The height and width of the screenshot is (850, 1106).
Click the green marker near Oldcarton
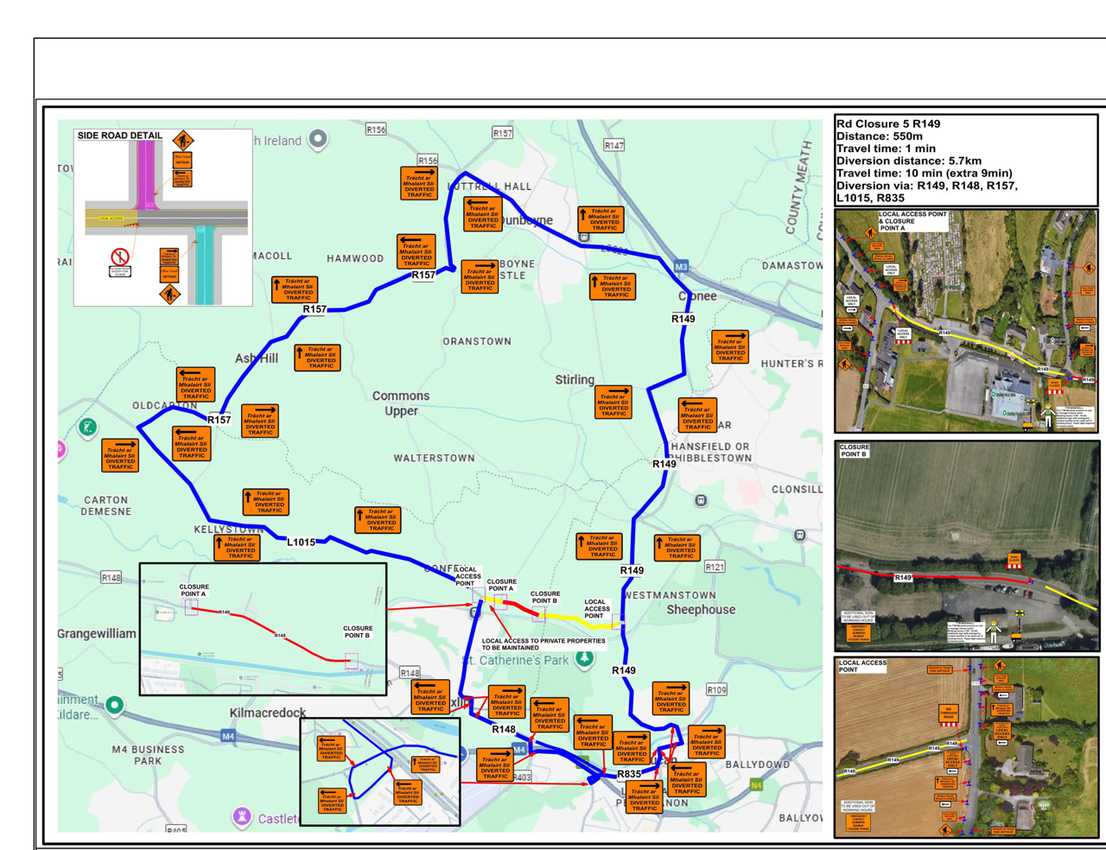(x=87, y=428)
